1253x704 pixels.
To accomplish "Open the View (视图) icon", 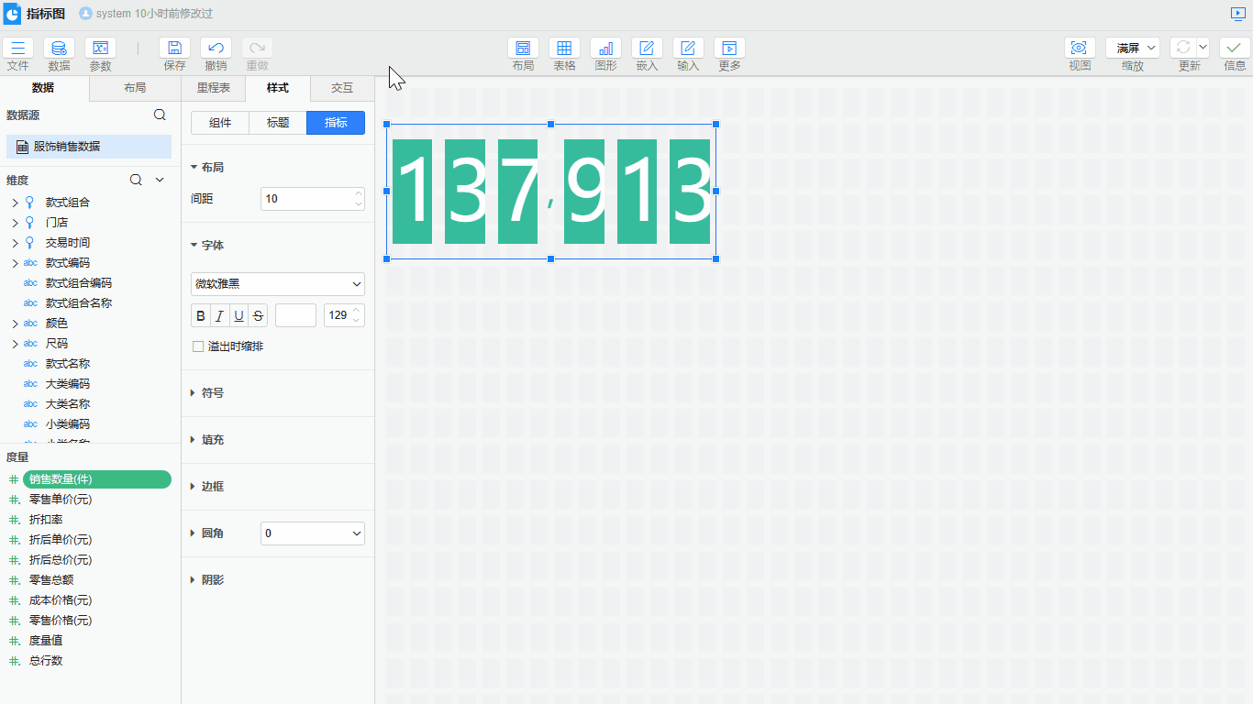I will [1080, 49].
